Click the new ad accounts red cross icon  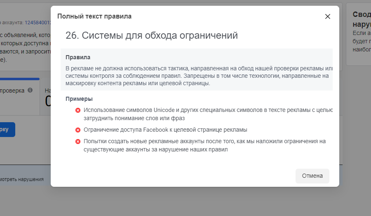pos(78,142)
